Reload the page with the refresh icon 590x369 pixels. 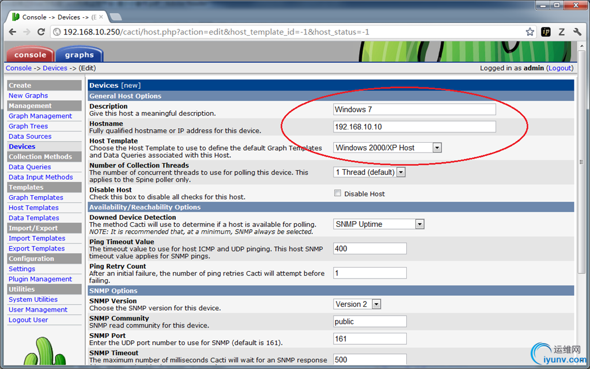pos(41,32)
